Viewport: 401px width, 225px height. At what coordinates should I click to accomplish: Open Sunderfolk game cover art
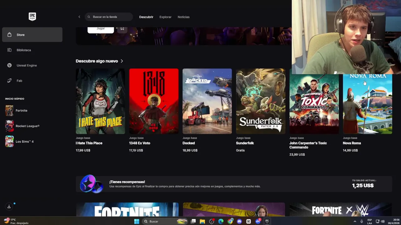(x=261, y=101)
